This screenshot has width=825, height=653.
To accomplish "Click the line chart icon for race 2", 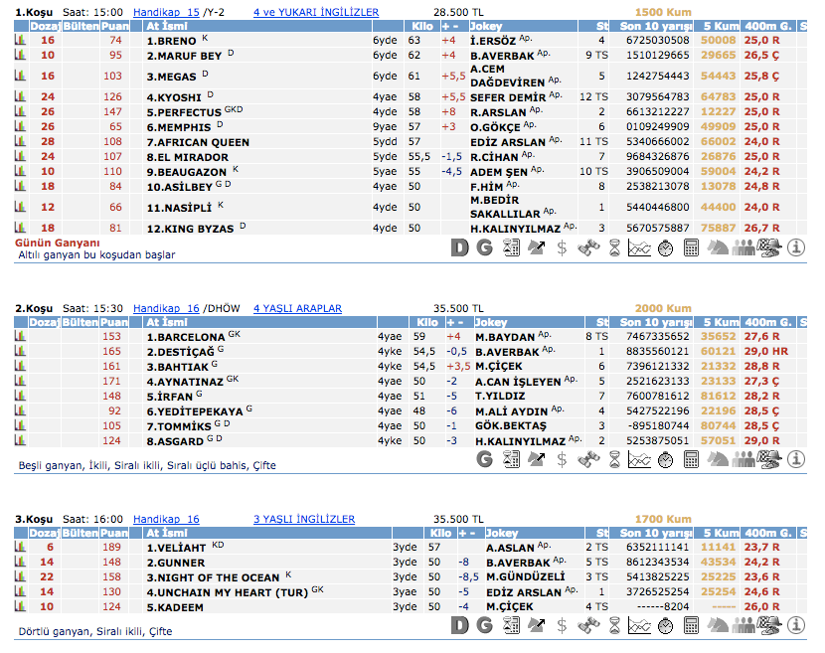I will pos(639,458).
